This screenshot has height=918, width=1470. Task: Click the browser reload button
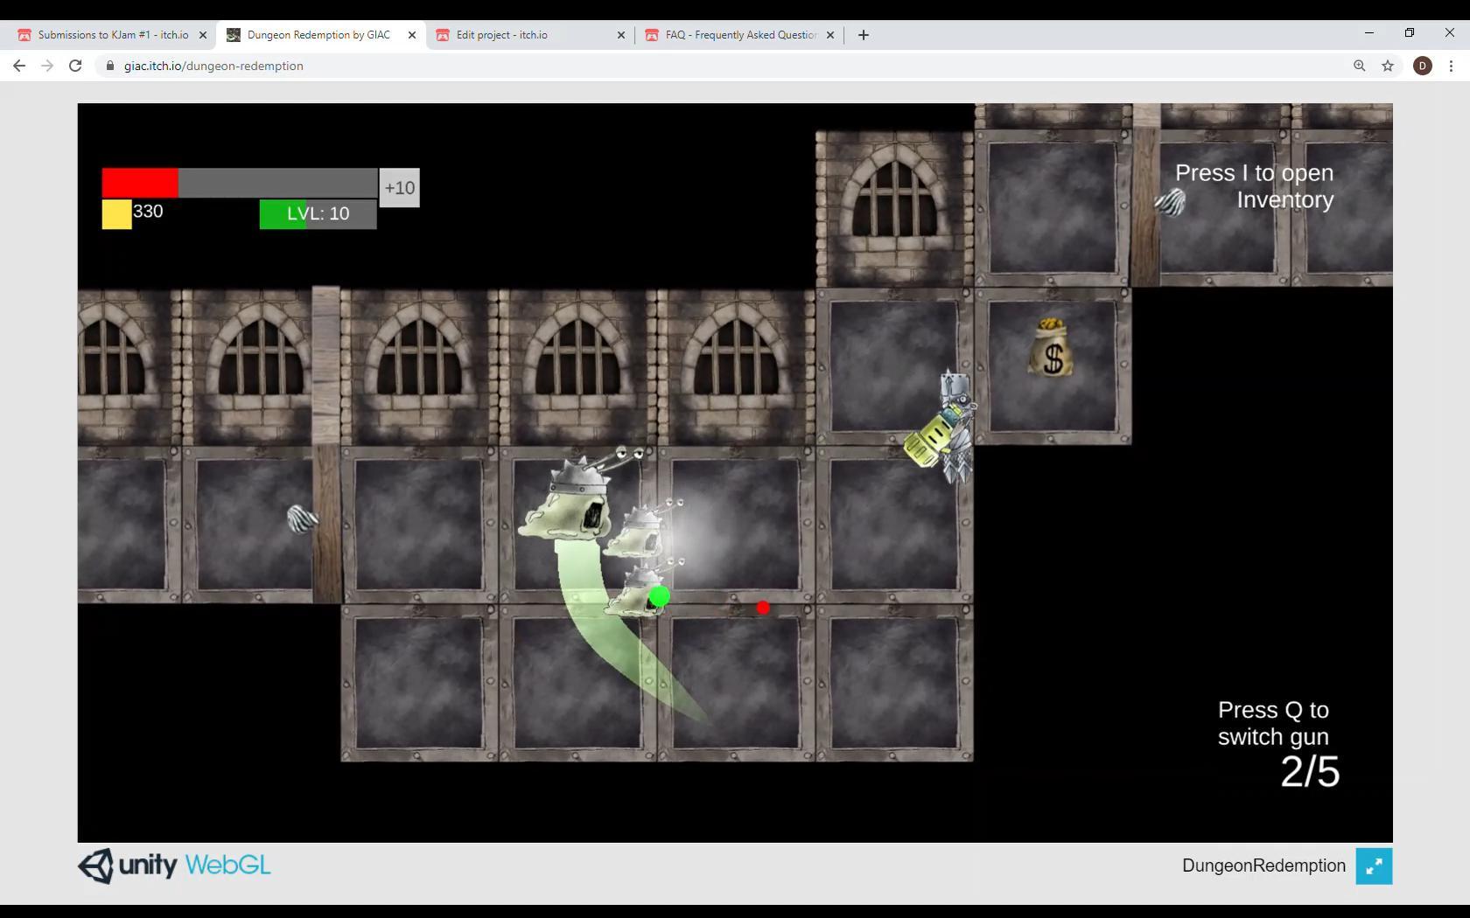(75, 66)
